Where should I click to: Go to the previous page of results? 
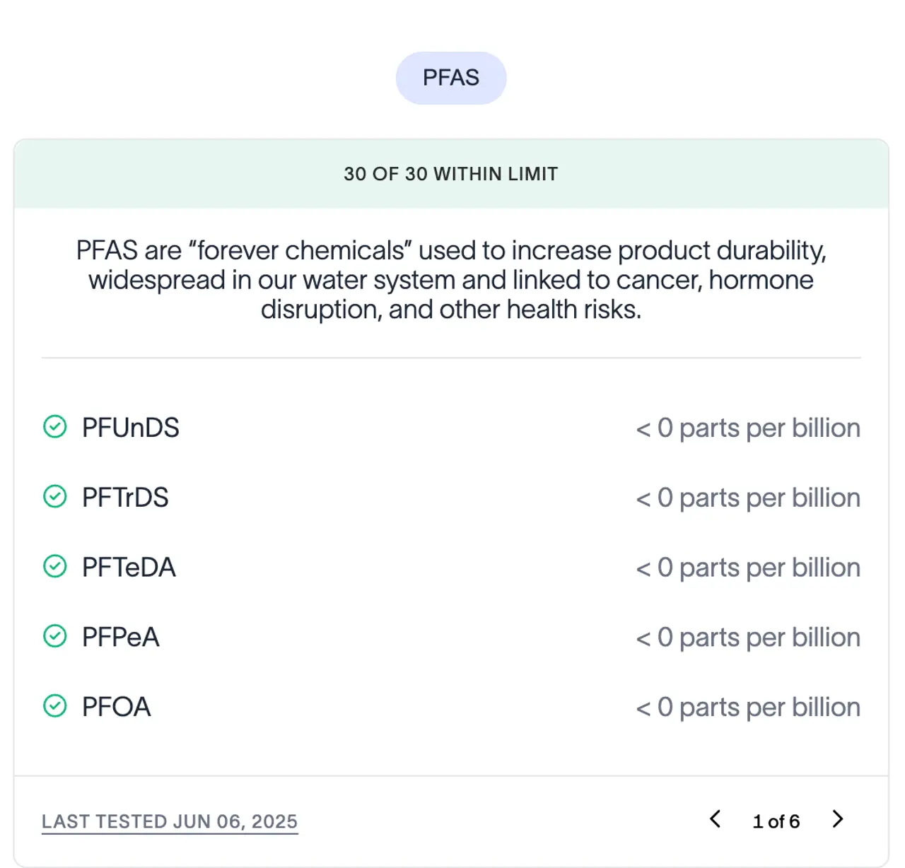(715, 819)
